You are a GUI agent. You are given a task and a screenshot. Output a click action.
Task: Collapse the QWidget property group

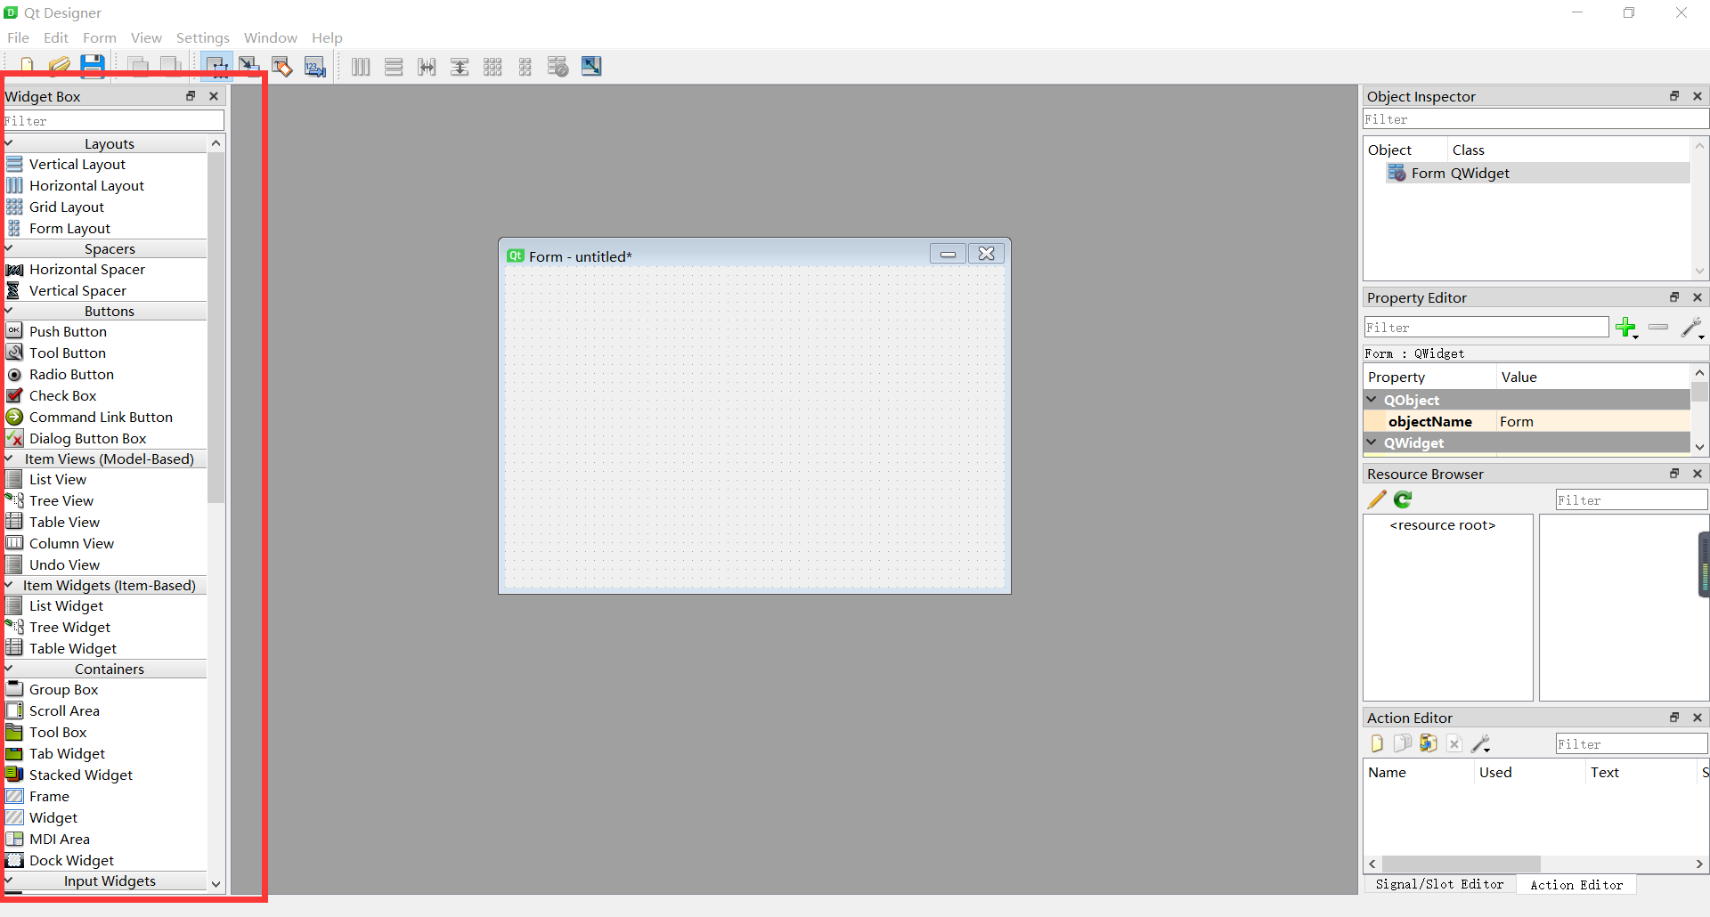click(x=1372, y=442)
